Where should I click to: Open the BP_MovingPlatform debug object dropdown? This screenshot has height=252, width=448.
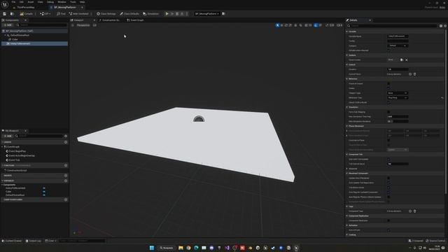pyautogui.click(x=207, y=14)
